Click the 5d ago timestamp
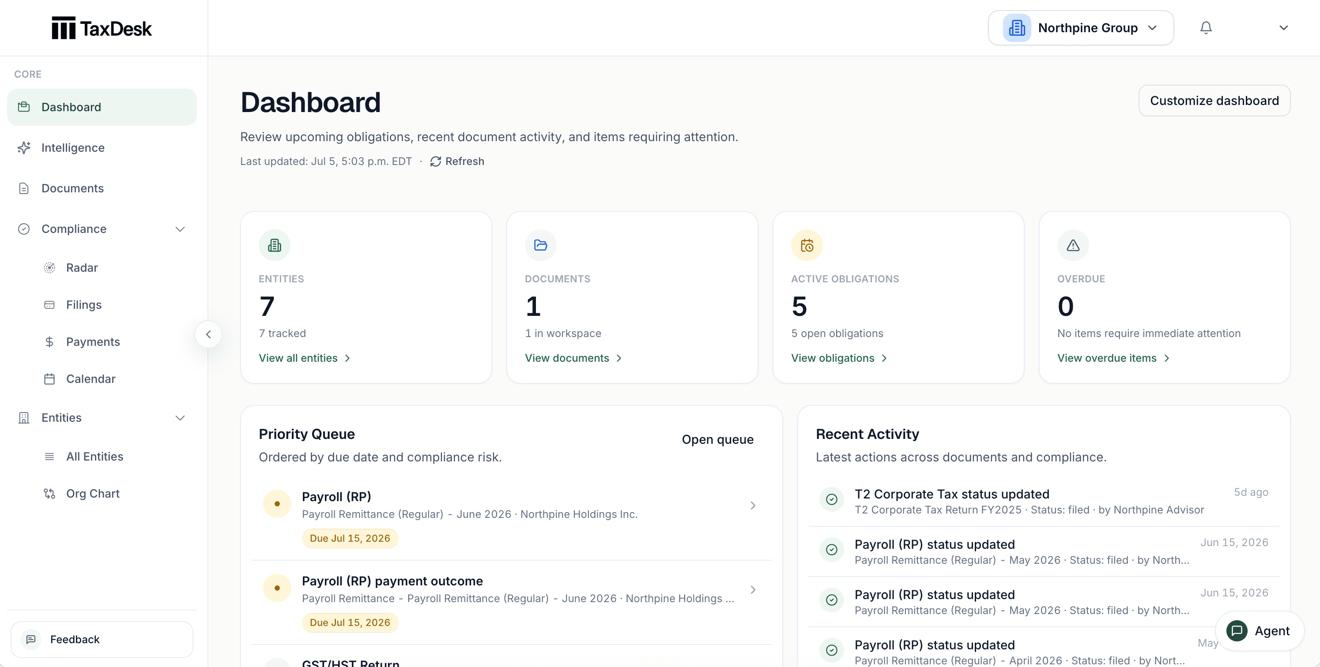 [x=1251, y=492]
